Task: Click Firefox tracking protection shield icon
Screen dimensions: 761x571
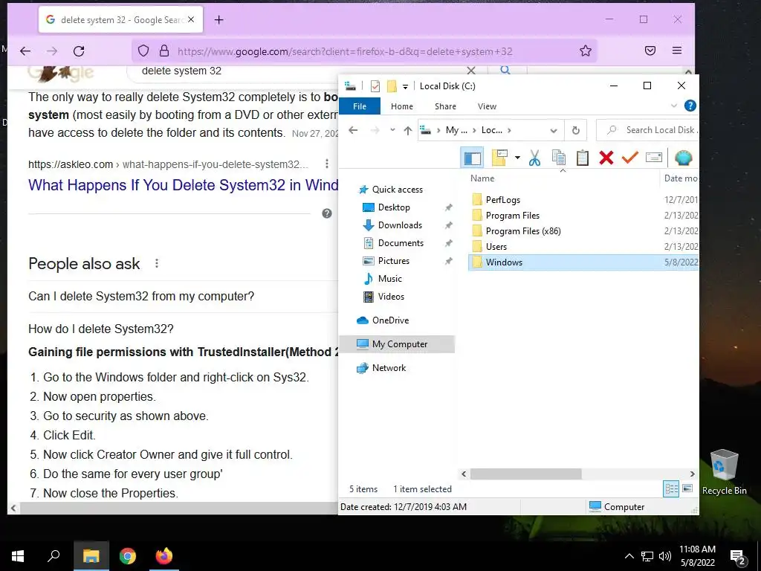Action: [143, 51]
